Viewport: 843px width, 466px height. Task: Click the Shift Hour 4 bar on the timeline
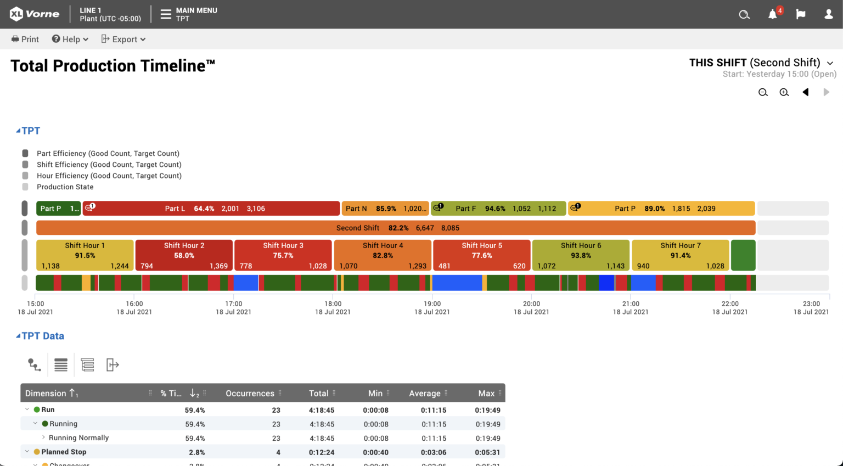[383, 255]
